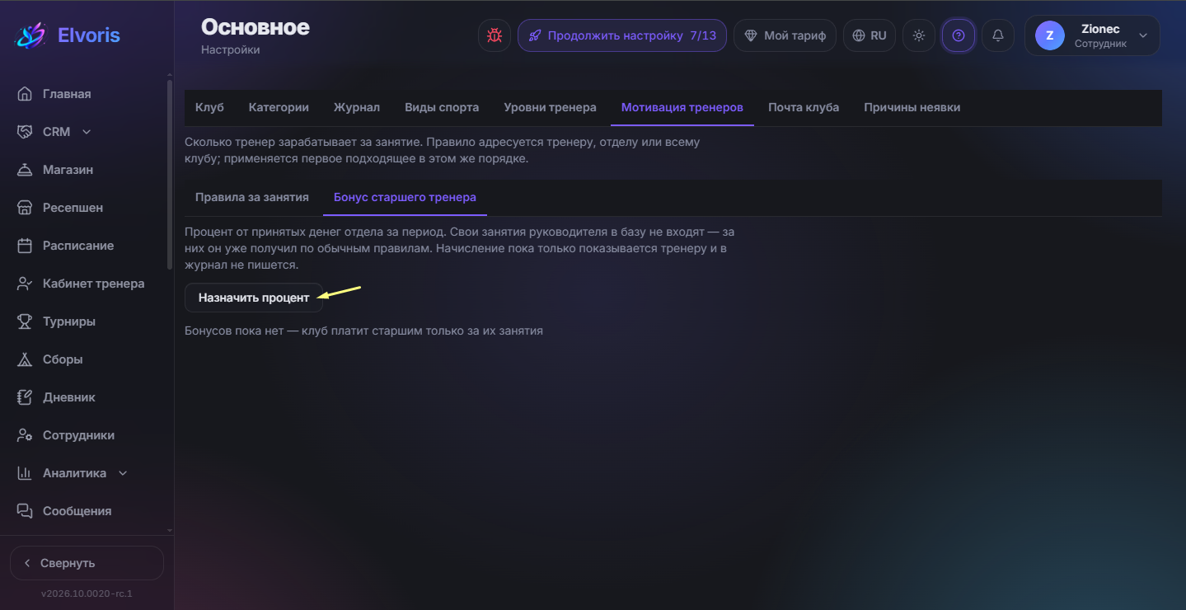The height and width of the screenshot is (610, 1186).
Task: Expand the Аналитика submenu chevron
Action: click(x=123, y=473)
